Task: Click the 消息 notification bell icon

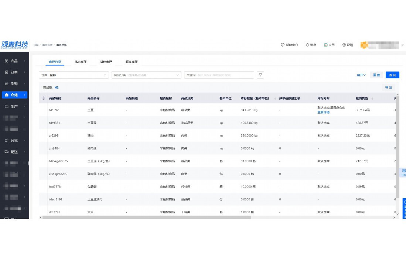Action: point(307,45)
